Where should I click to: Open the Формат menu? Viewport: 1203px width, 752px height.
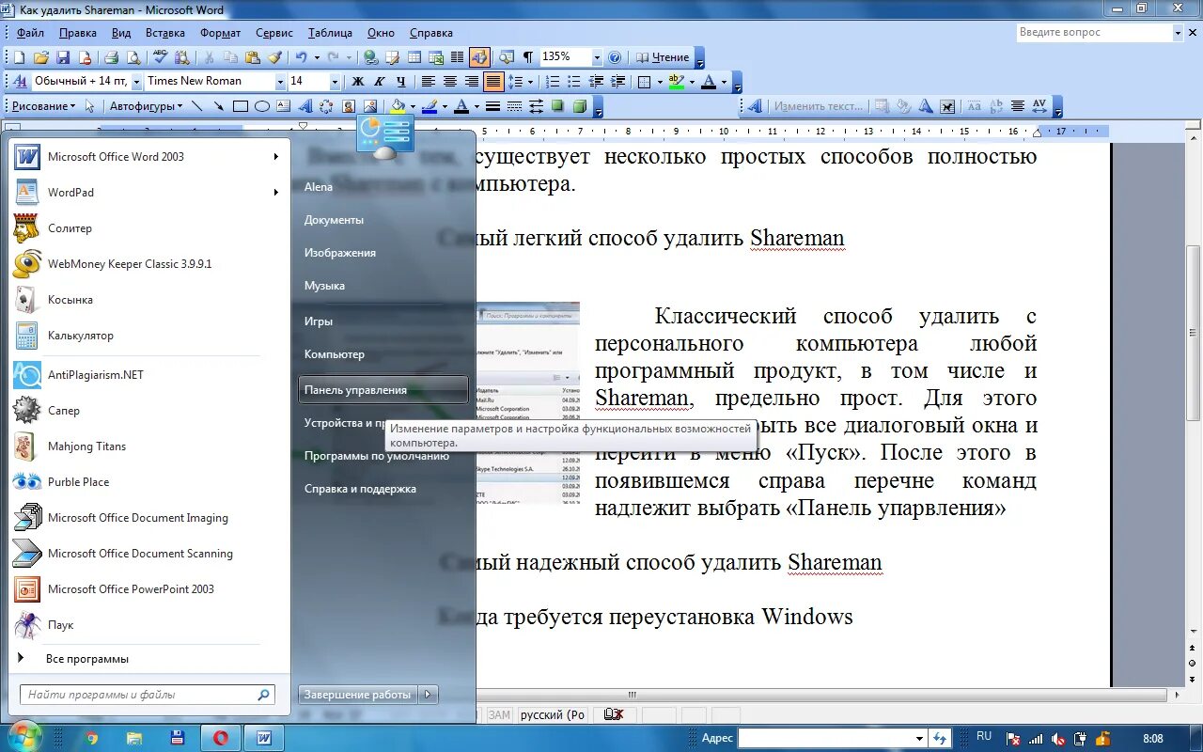coord(220,33)
